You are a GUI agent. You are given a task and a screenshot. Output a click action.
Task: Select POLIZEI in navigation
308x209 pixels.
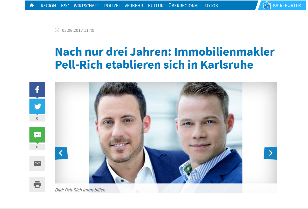point(112,6)
